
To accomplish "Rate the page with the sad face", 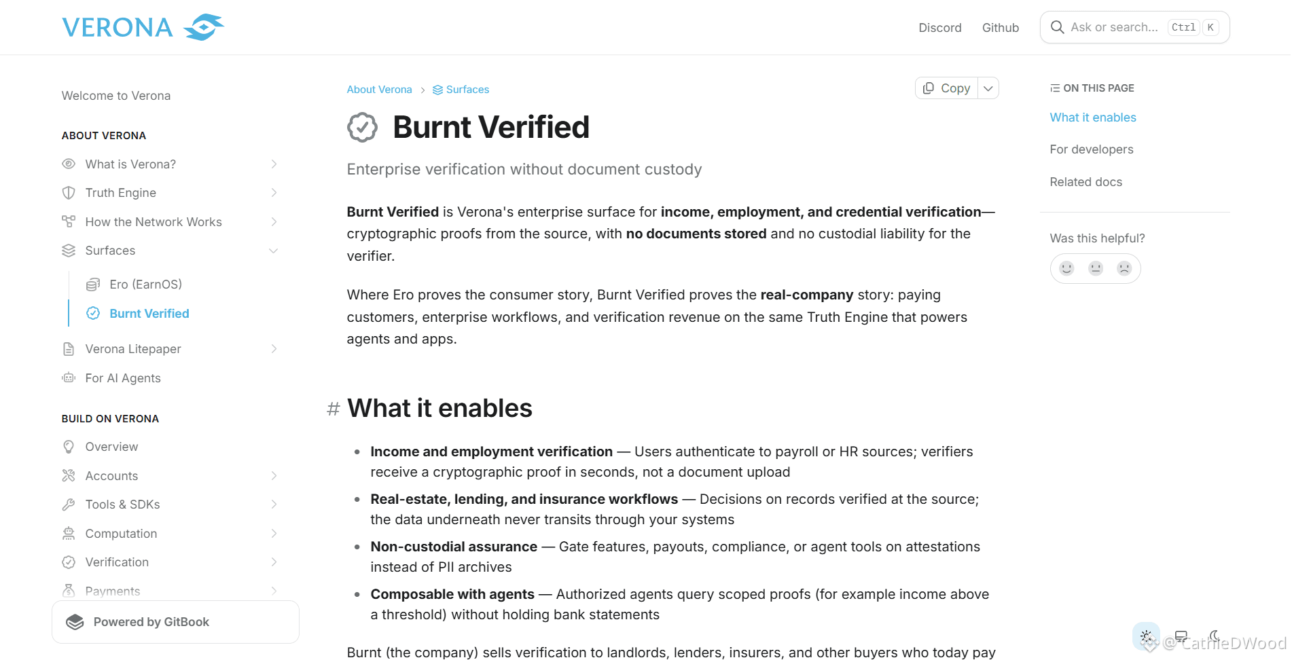I will [1124, 268].
